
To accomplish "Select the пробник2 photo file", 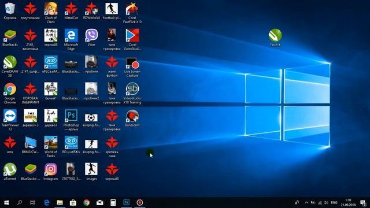I will click(91, 91).
